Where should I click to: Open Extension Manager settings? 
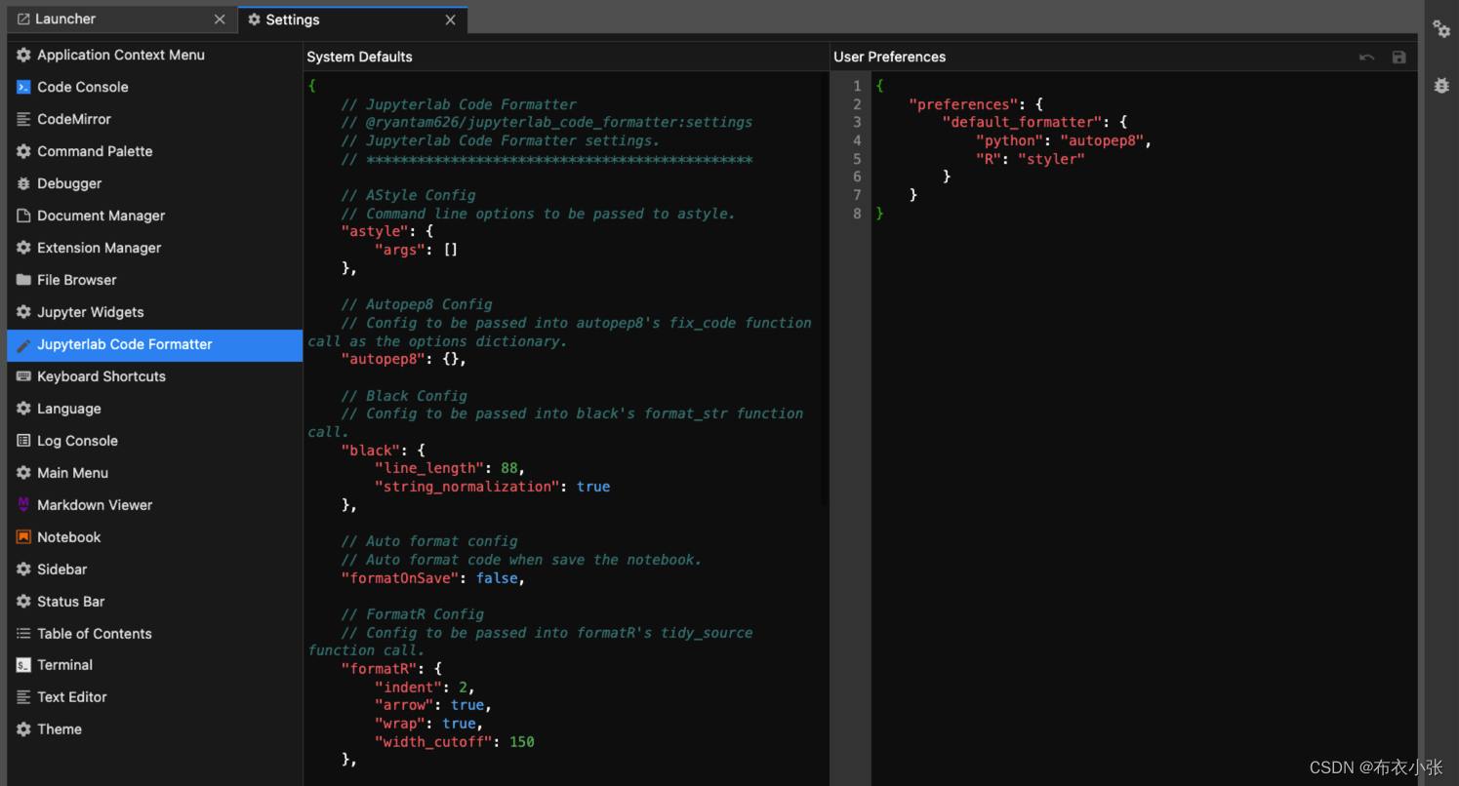point(155,249)
